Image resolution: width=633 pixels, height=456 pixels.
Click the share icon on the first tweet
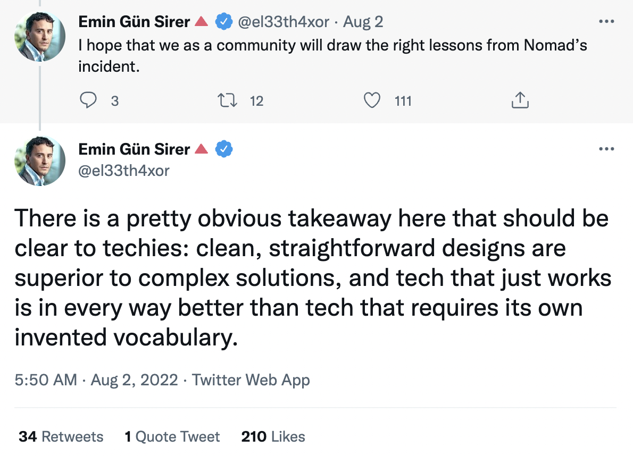(x=519, y=100)
